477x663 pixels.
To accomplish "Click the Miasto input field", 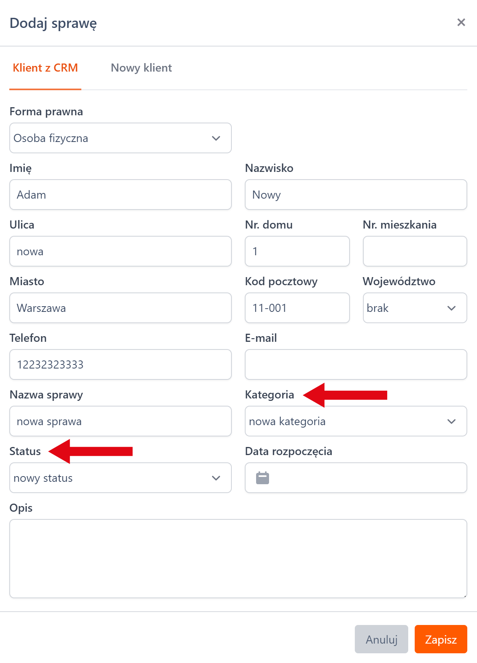I will pyautogui.click(x=120, y=308).
